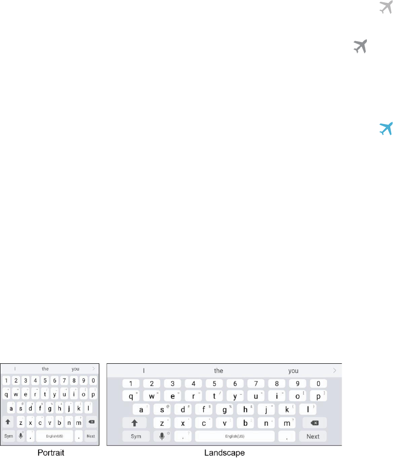Tap the "5" key on portrait keyboard
The width and height of the screenshot is (393, 458).
click(45, 380)
